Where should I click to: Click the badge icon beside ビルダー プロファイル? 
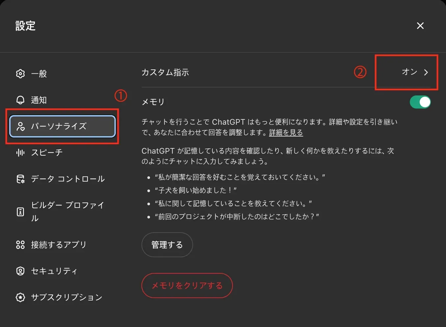coord(20,212)
